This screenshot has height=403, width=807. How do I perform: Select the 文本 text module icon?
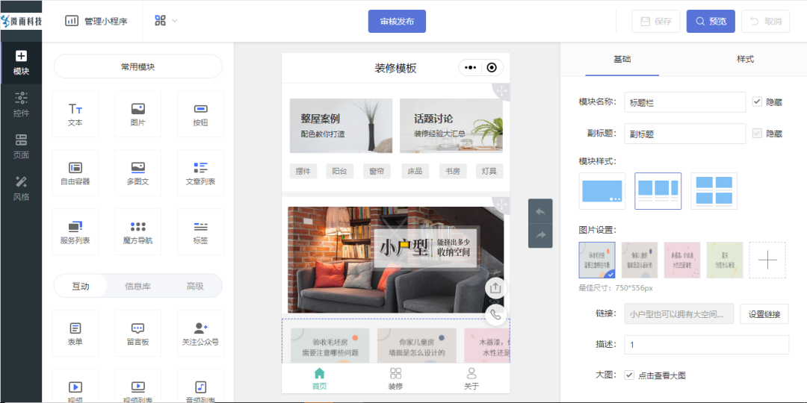pos(75,113)
